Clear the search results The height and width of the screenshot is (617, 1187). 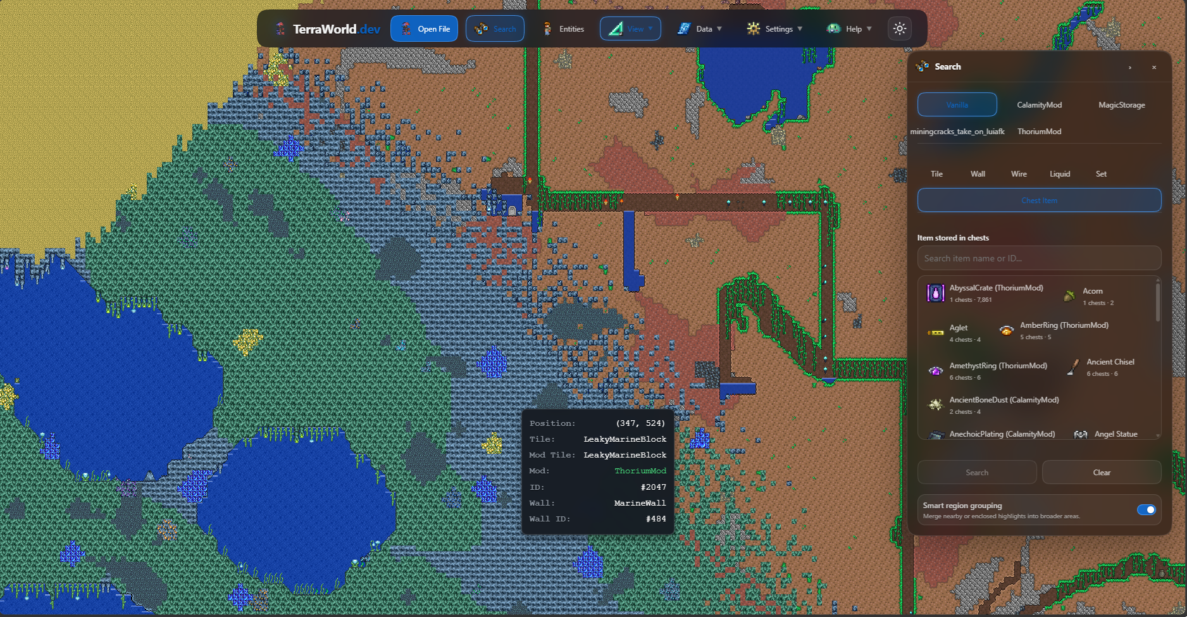(1102, 472)
